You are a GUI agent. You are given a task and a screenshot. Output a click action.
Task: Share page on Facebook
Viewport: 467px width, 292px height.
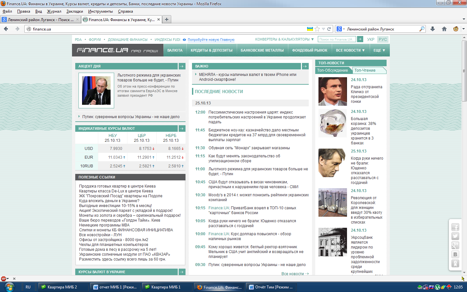[x=455, y=227]
